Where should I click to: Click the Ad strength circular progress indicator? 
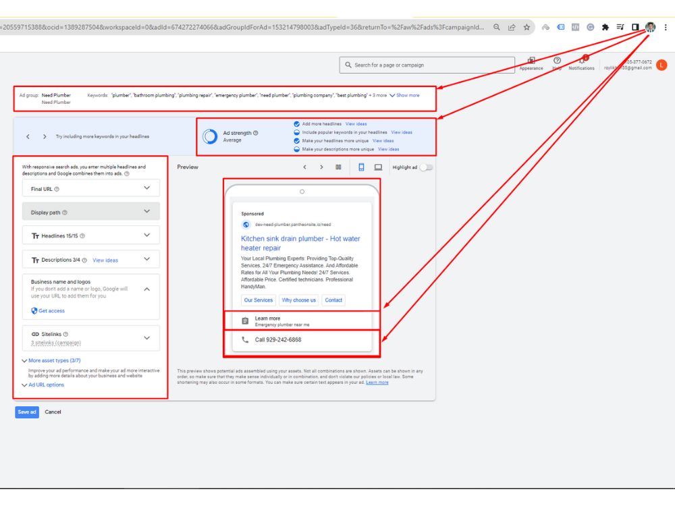(210, 136)
